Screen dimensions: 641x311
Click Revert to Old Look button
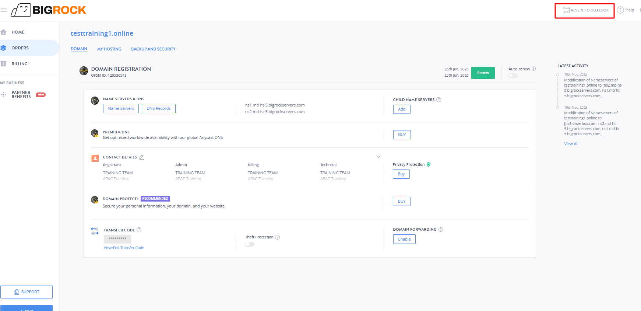point(585,10)
